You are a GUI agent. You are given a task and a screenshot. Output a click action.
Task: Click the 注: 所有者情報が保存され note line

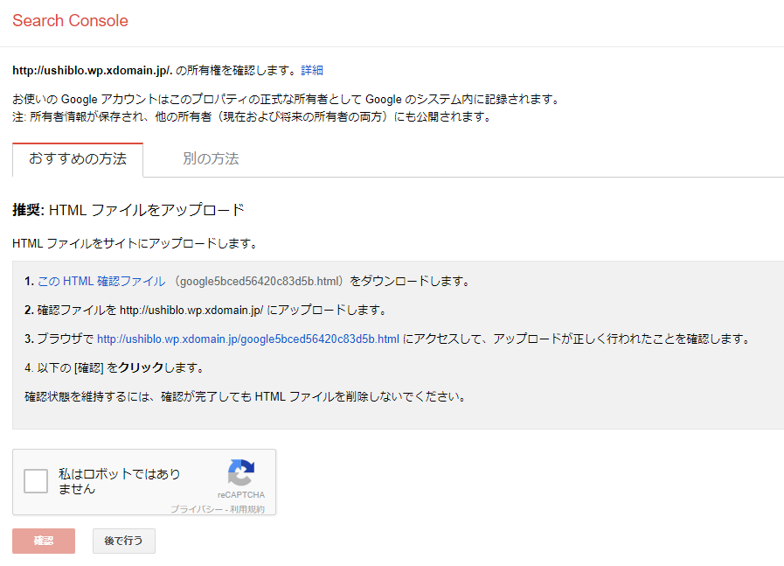click(252, 116)
